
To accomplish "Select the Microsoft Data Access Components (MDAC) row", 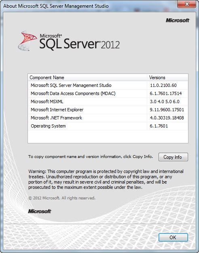I will click(x=108, y=93).
